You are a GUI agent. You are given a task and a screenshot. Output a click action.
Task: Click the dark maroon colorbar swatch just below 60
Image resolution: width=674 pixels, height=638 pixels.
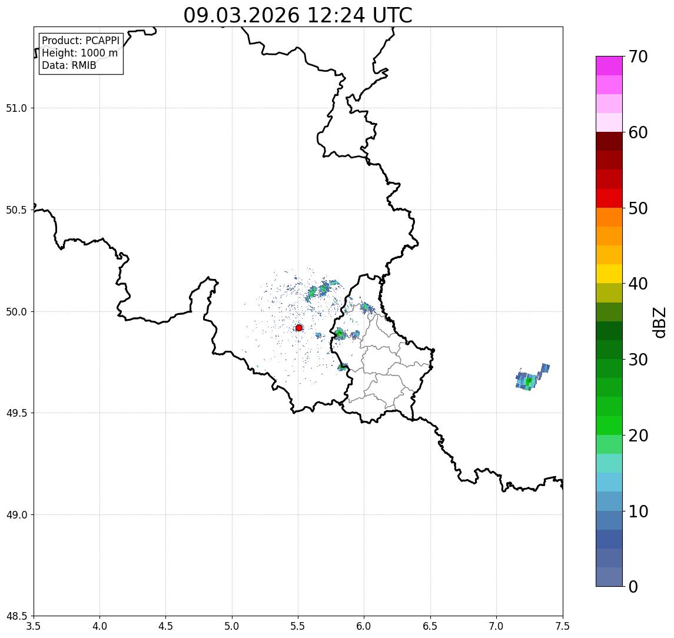(609, 141)
